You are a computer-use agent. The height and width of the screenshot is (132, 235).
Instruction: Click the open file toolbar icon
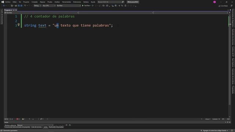point(16,6)
